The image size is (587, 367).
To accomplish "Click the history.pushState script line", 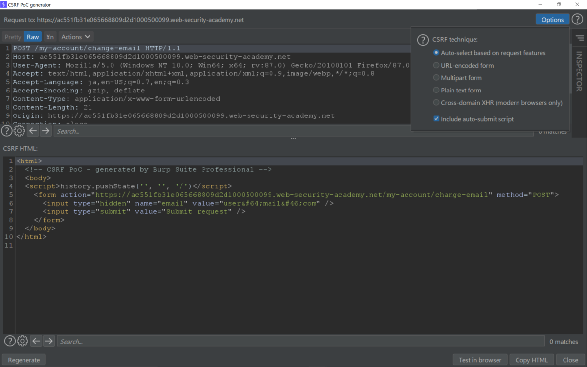I will click(129, 186).
